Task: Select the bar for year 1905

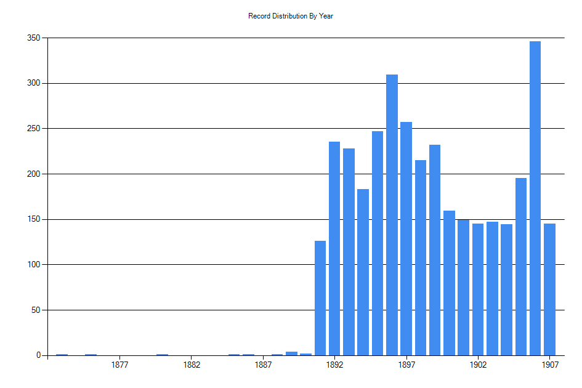Action: click(x=521, y=267)
